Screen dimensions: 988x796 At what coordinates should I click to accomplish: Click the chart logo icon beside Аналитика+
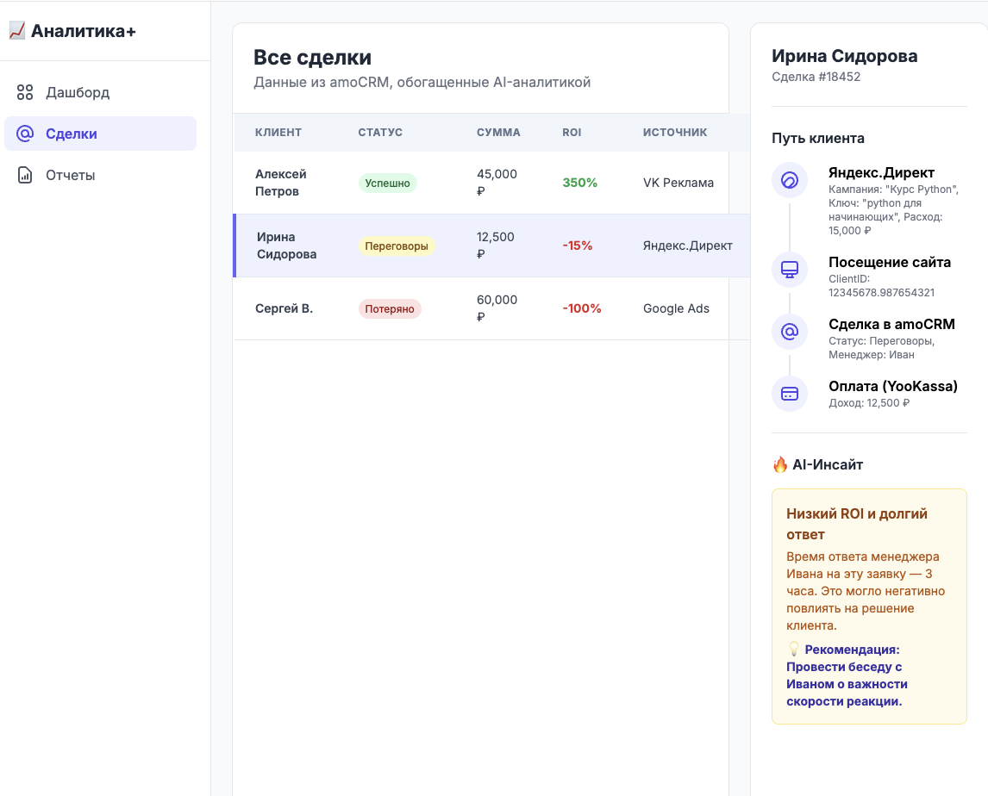point(16,31)
